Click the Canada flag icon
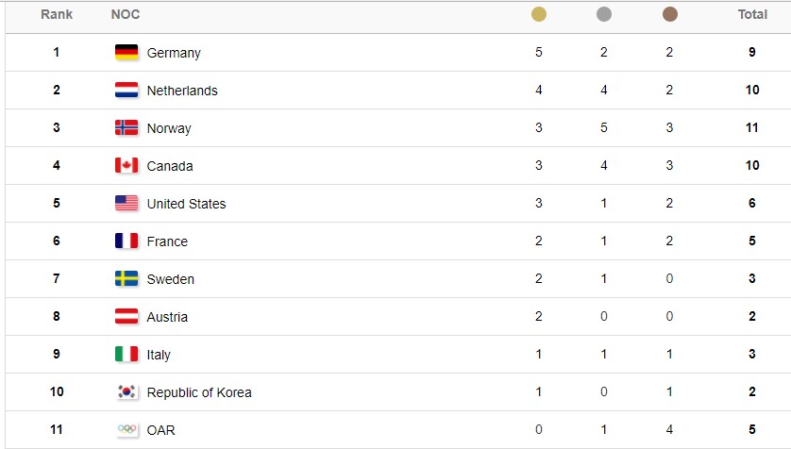This screenshot has height=449, width=791. click(x=126, y=165)
